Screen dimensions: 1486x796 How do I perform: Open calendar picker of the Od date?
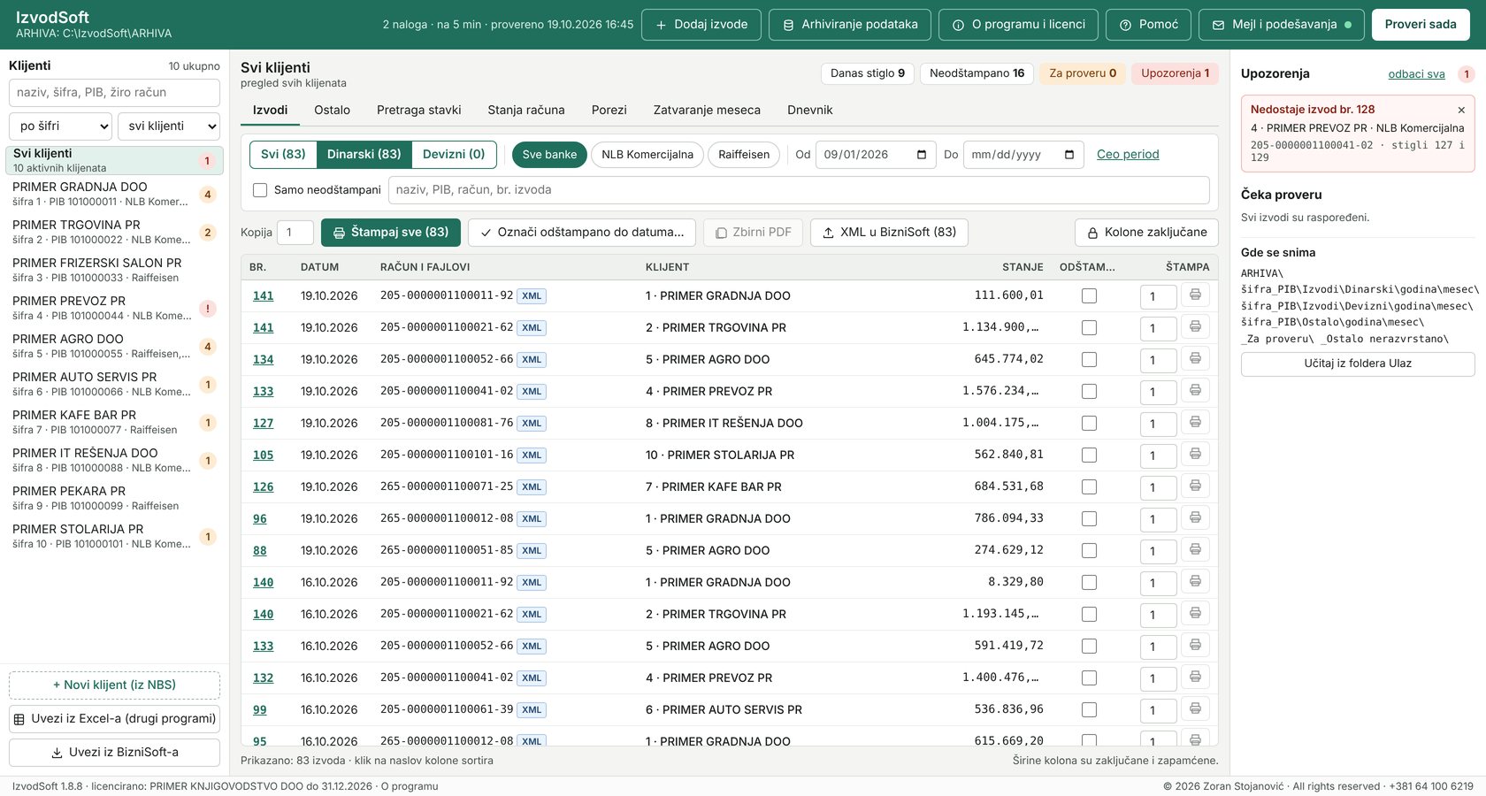coord(922,155)
